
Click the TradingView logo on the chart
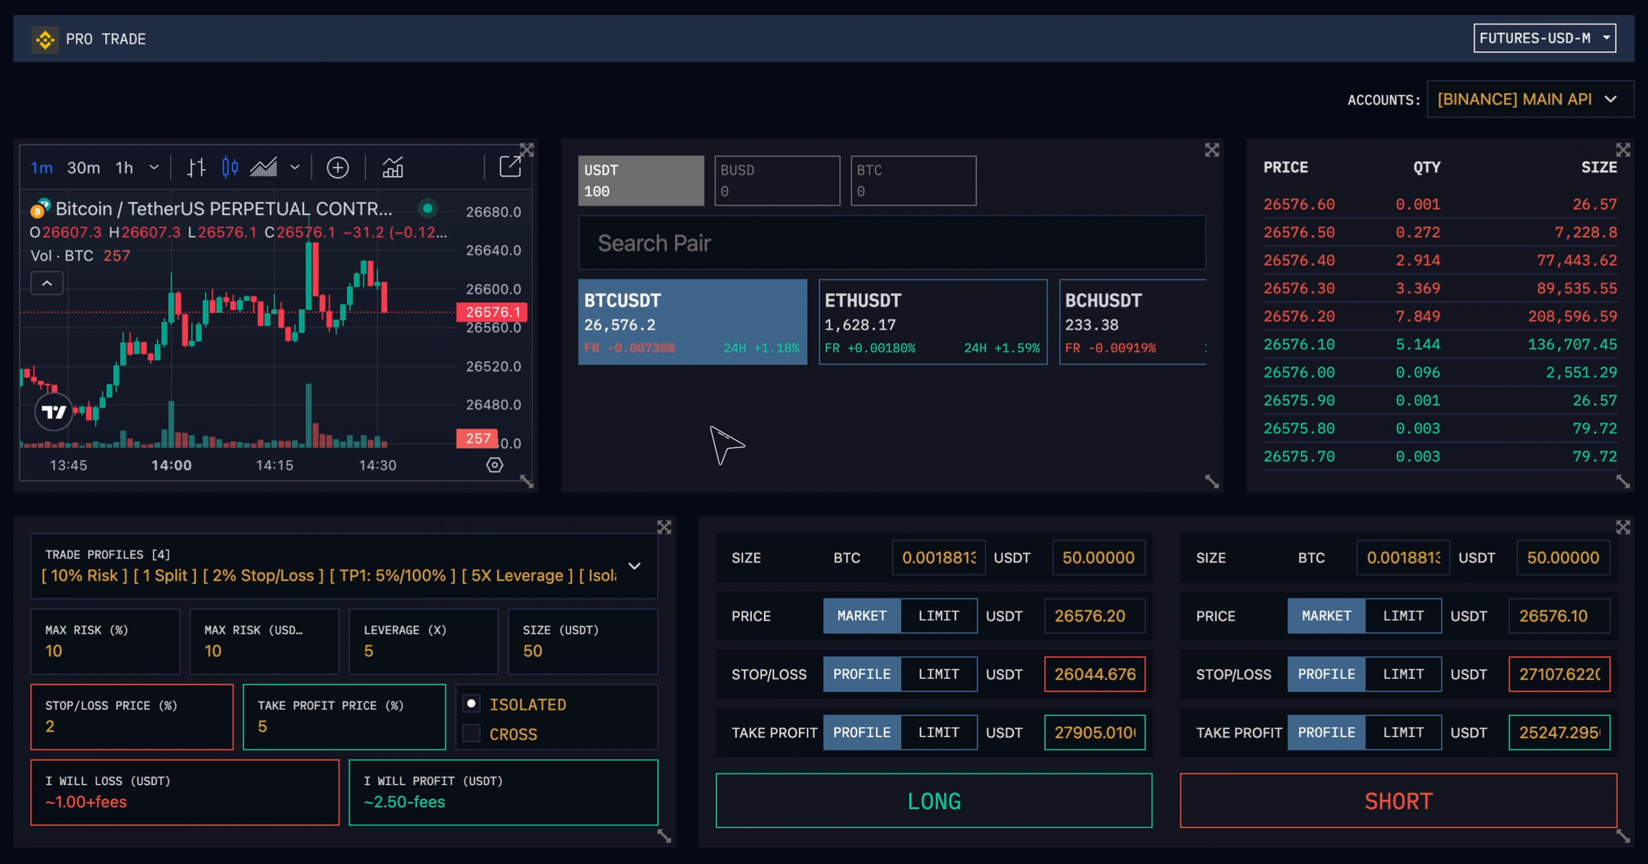tap(54, 412)
